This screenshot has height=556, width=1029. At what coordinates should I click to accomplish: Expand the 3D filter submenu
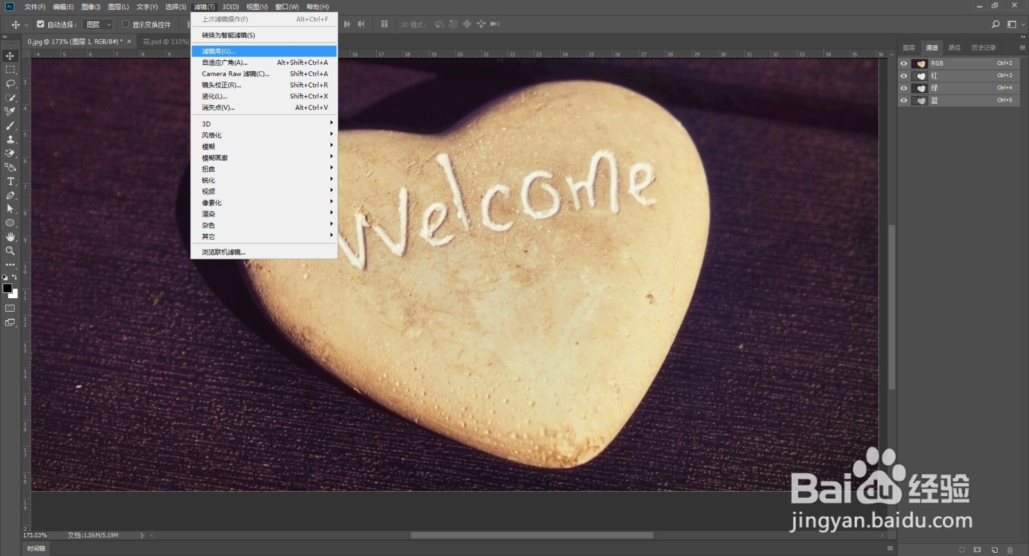point(264,123)
